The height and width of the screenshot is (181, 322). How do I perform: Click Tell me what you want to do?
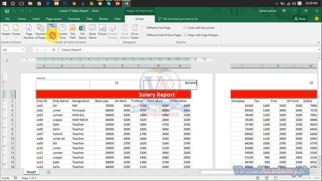(x=178, y=19)
